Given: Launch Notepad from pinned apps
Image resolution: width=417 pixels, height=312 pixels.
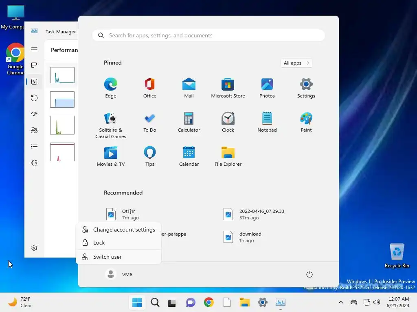Looking at the screenshot, I should [267, 122].
